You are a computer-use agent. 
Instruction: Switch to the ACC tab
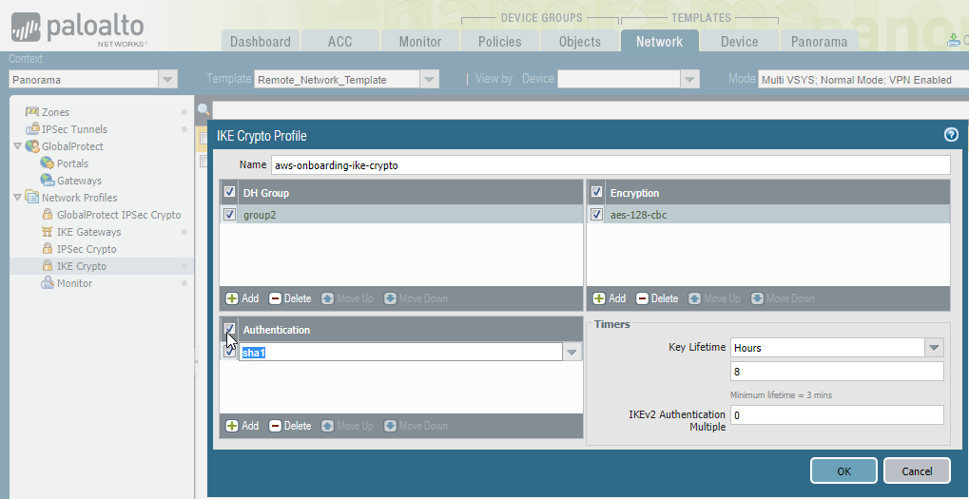pyautogui.click(x=339, y=42)
